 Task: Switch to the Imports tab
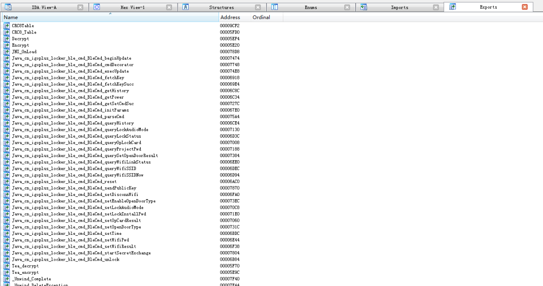tap(400, 7)
